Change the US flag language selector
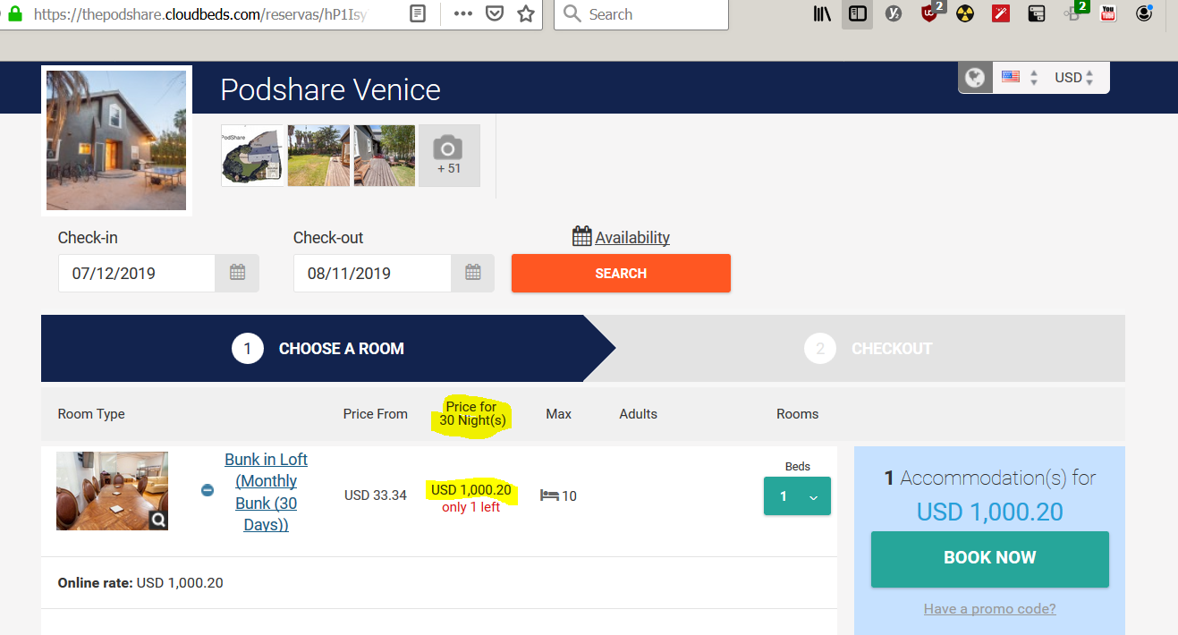 pyautogui.click(x=1019, y=78)
